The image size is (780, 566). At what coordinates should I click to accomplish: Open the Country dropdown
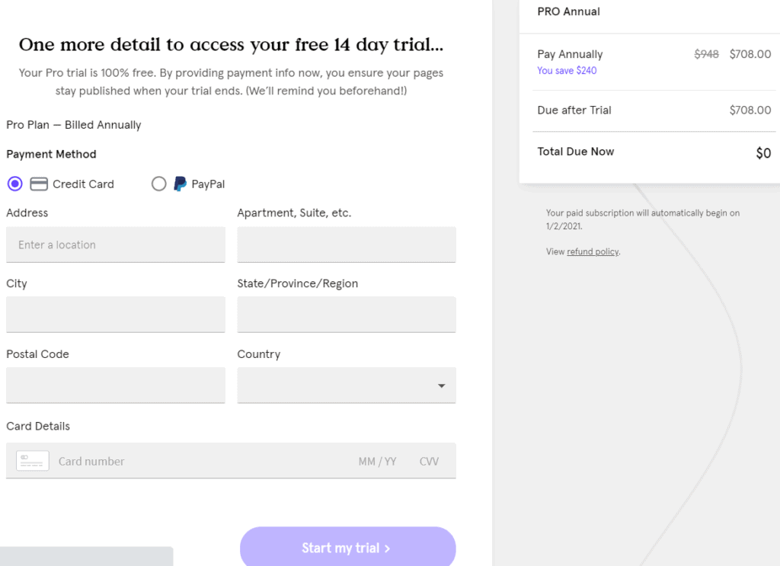[x=347, y=385]
